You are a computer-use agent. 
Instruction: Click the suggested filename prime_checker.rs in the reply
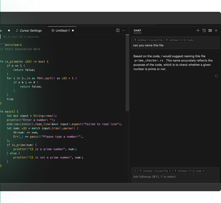(x=149, y=60)
